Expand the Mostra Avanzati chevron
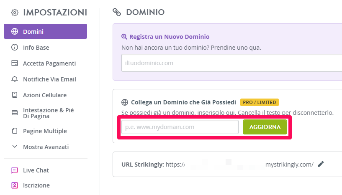The height and width of the screenshot is (195, 342). [15, 147]
